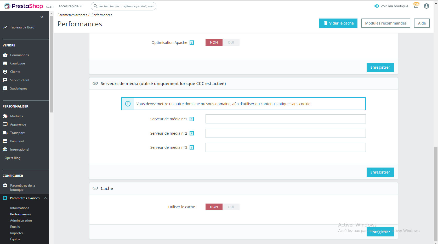Open Importer submenu item
Viewport: 438px width, 244px height.
[17, 233]
